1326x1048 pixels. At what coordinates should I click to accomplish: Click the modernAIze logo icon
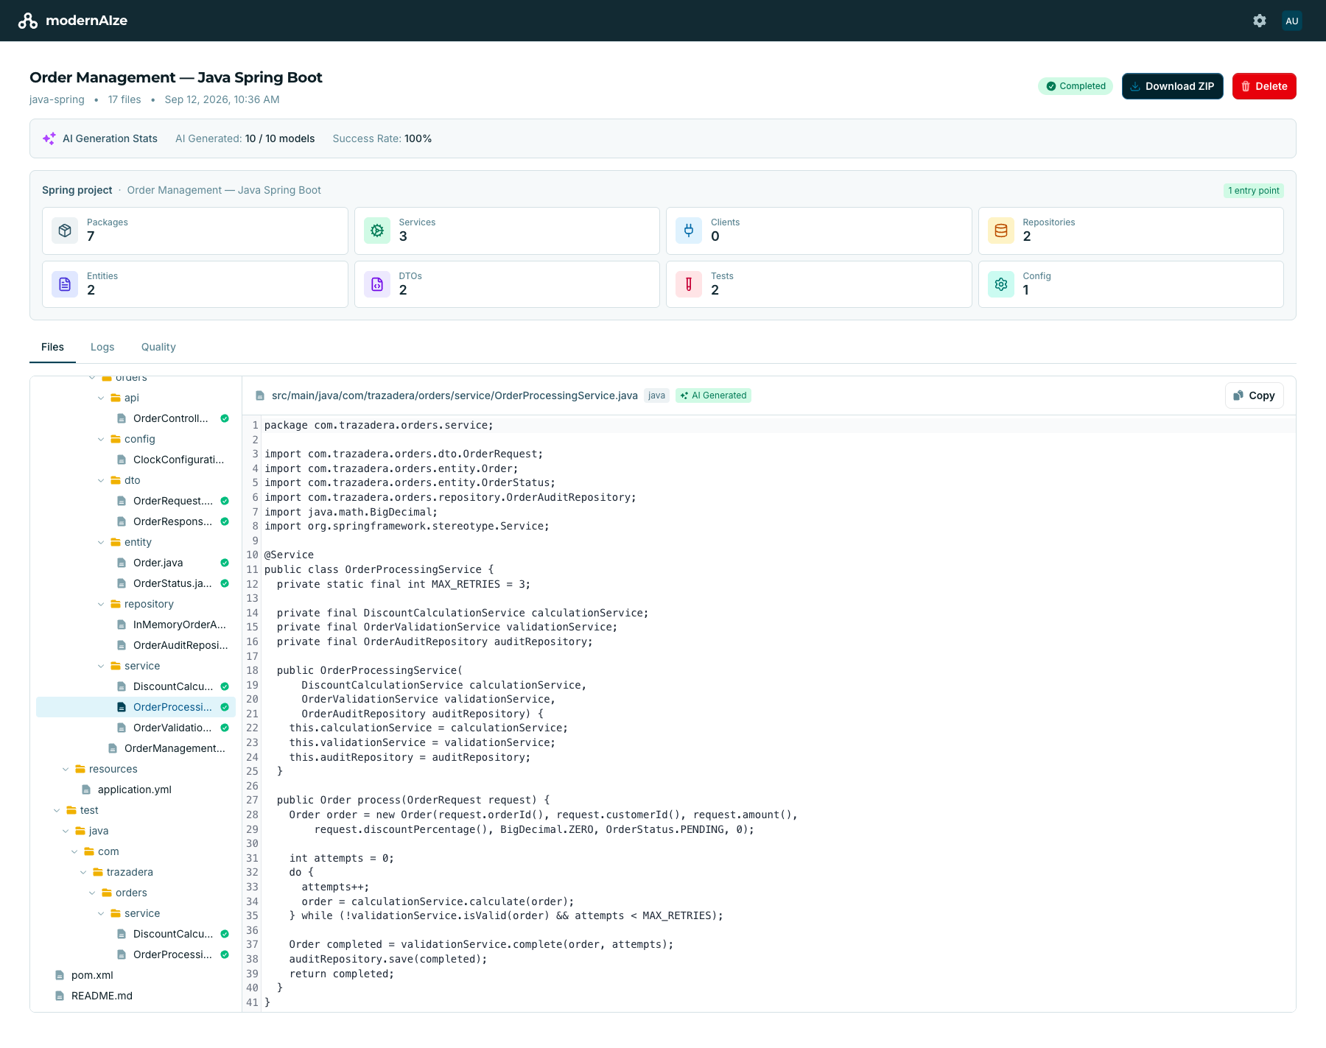[28, 21]
